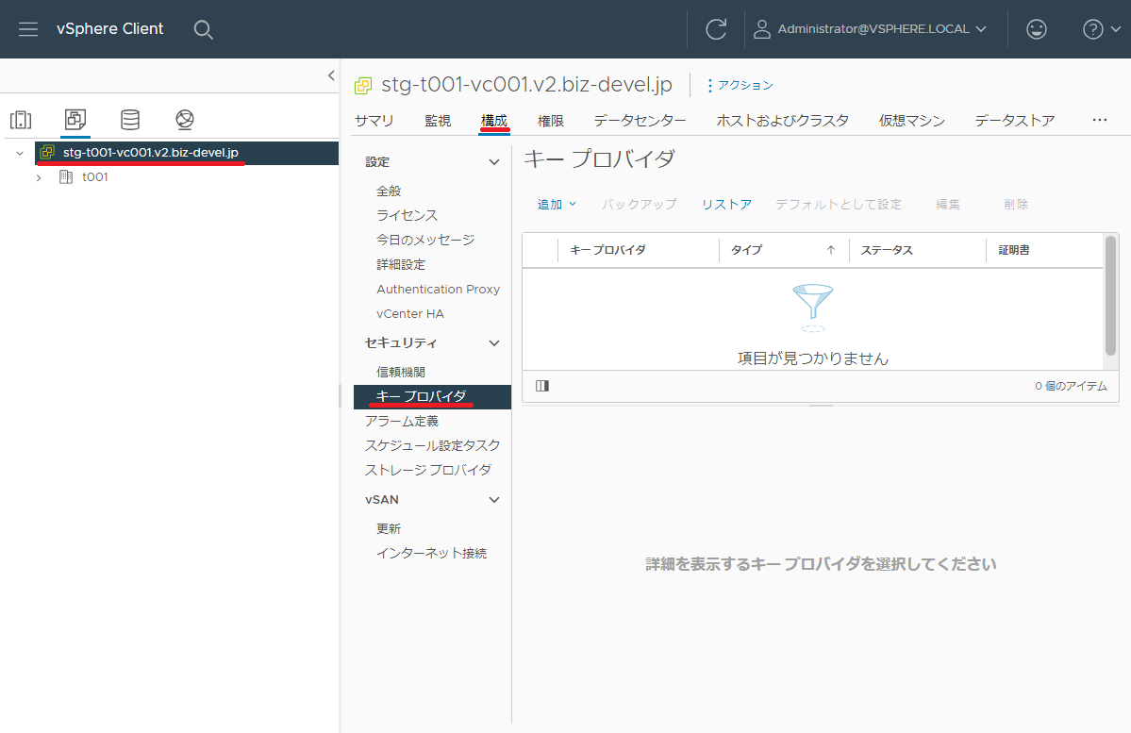The height and width of the screenshot is (733, 1131).
Task: Open the hamburger navigation menu
Action: pos(28,29)
